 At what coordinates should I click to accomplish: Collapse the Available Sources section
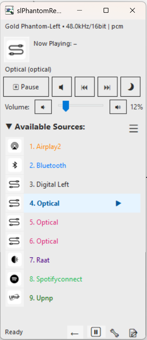[x=9, y=126]
